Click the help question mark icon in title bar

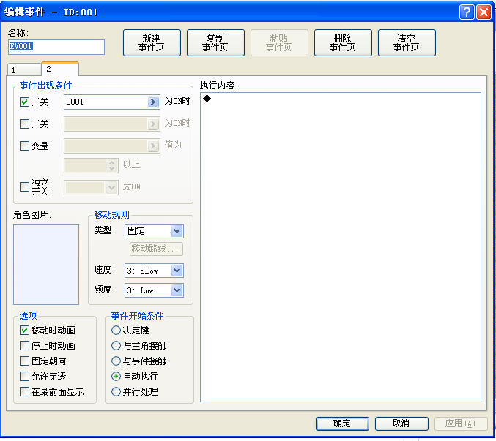point(467,12)
